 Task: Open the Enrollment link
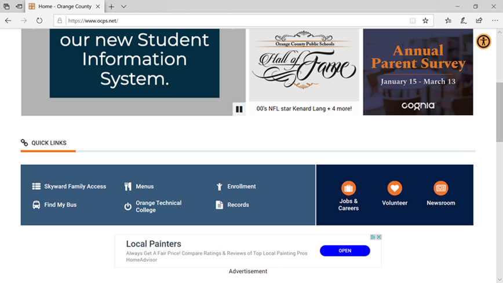[x=242, y=186]
